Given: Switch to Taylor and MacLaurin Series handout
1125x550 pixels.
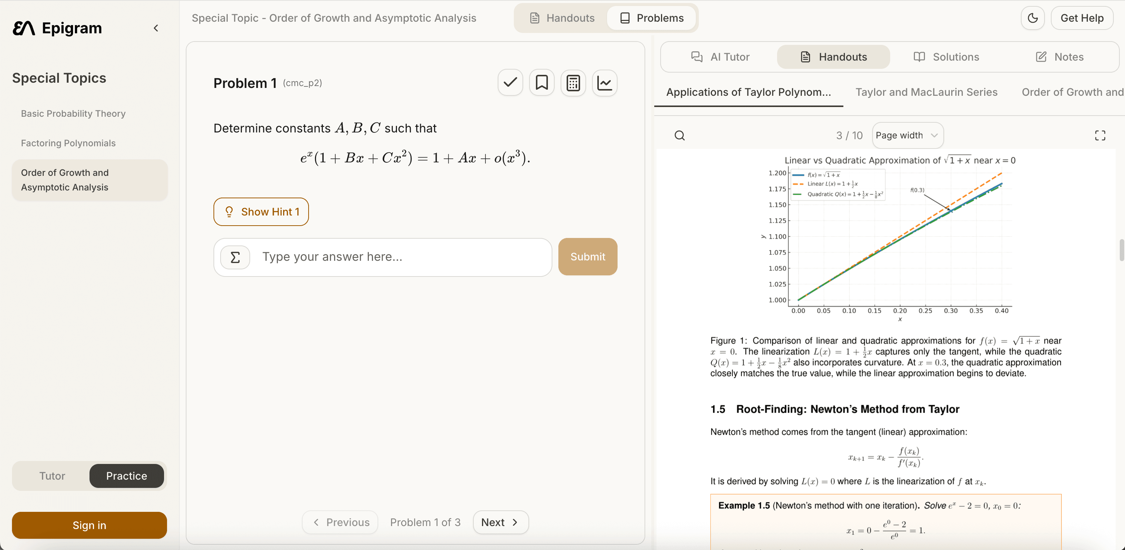Looking at the screenshot, I should pos(926,92).
